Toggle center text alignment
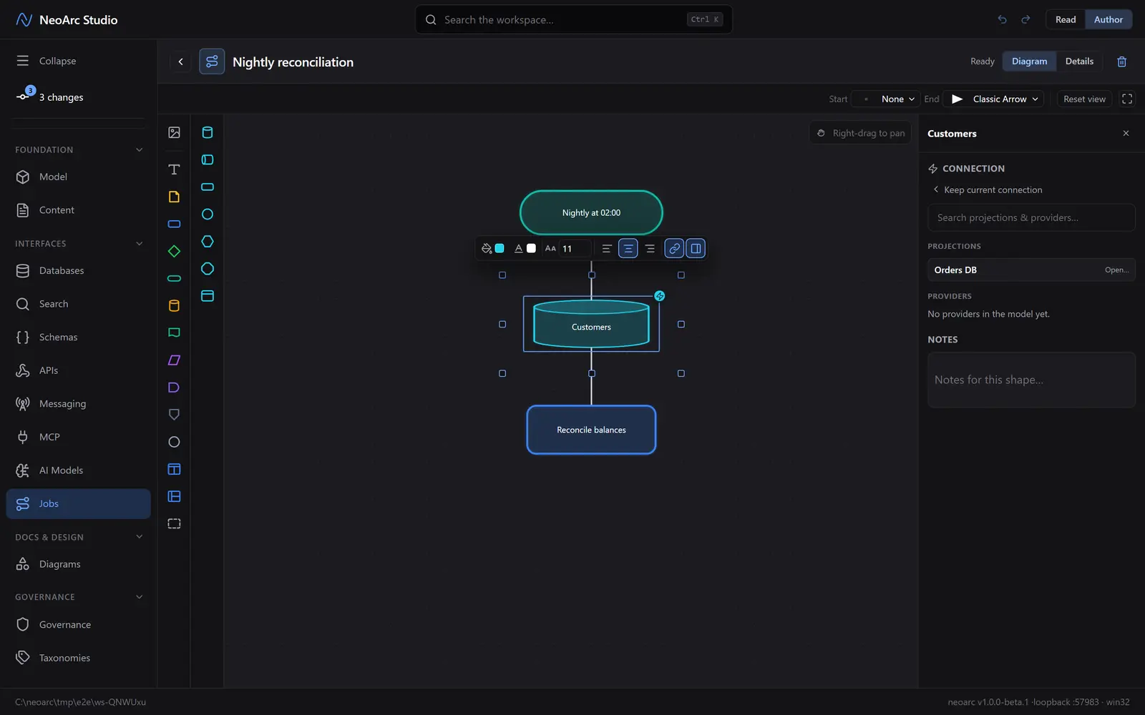 (628, 248)
